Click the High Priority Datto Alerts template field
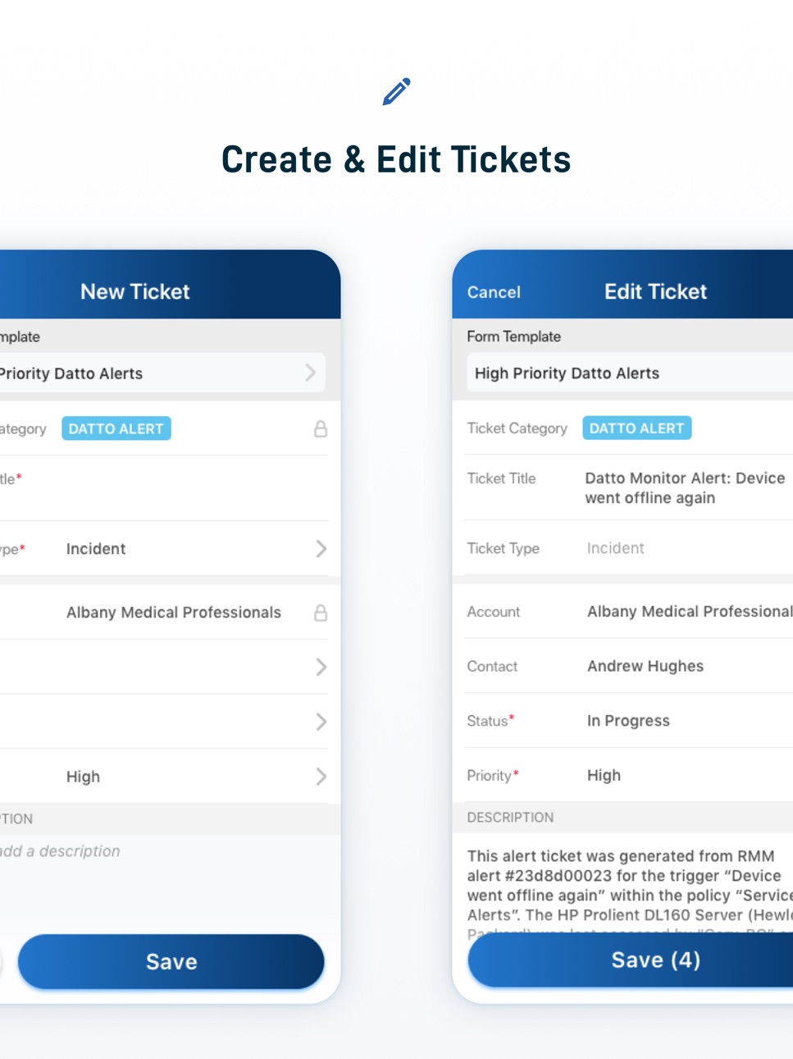793x1059 pixels. click(630, 373)
